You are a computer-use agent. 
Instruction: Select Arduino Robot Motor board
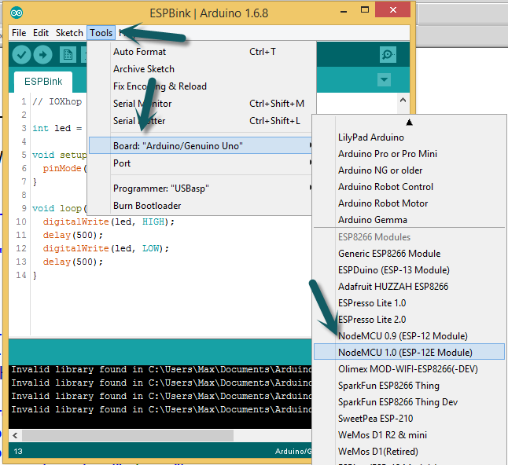click(x=409, y=203)
